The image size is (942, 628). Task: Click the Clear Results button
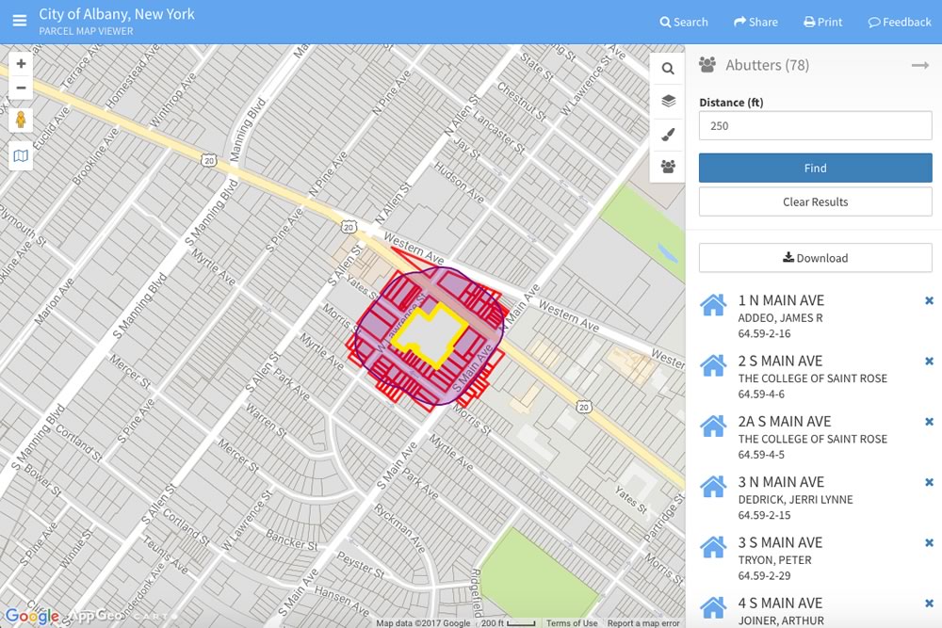[815, 201]
